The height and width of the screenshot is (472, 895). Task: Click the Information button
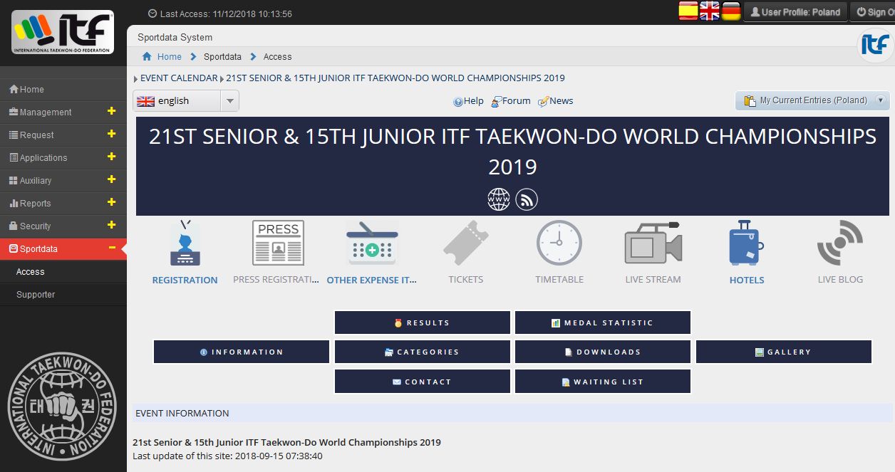click(x=242, y=352)
